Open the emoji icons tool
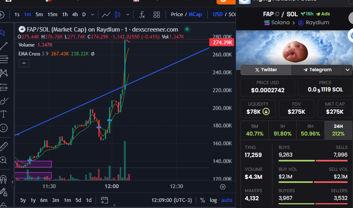The width and height of the screenshot is (353, 208). click(x=4, y=128)
